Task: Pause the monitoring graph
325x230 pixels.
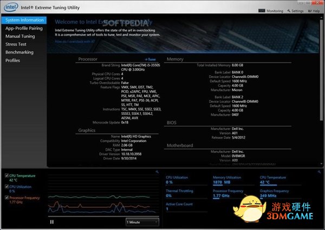Action: [x=52, y=222]
